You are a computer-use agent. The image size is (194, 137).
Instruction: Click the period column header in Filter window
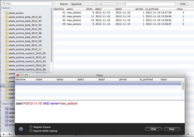(129, 79)
